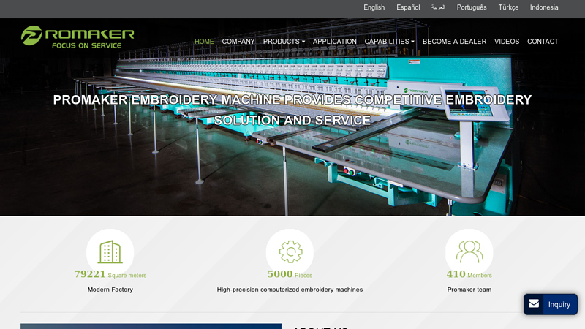Open the Videos page

click(507, 42)
